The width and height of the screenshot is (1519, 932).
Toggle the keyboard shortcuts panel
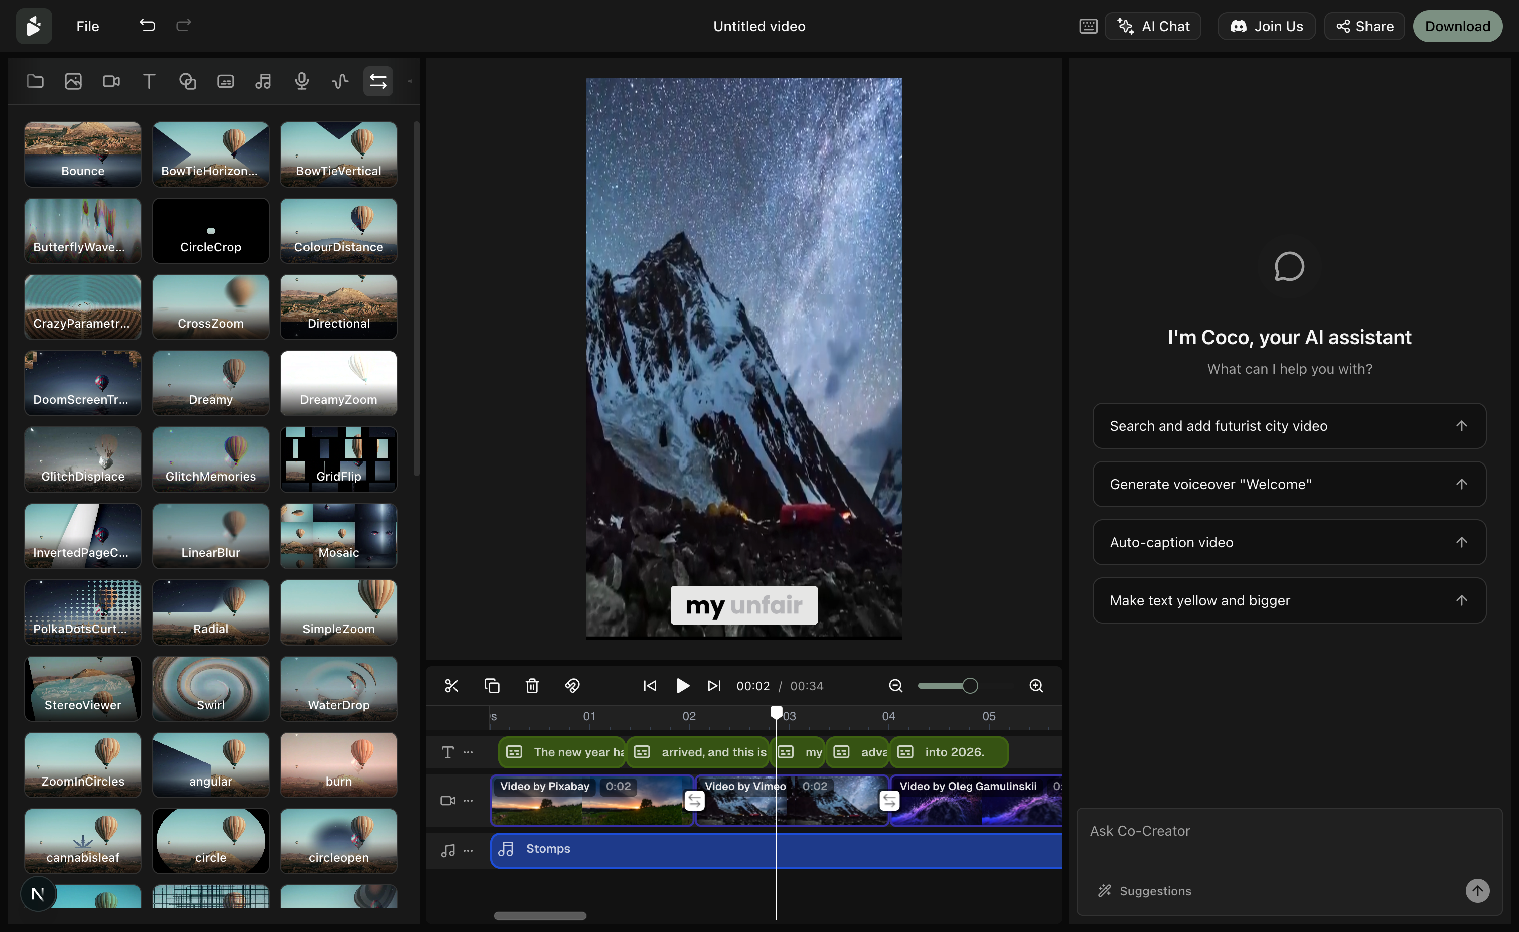point(1088,26)
